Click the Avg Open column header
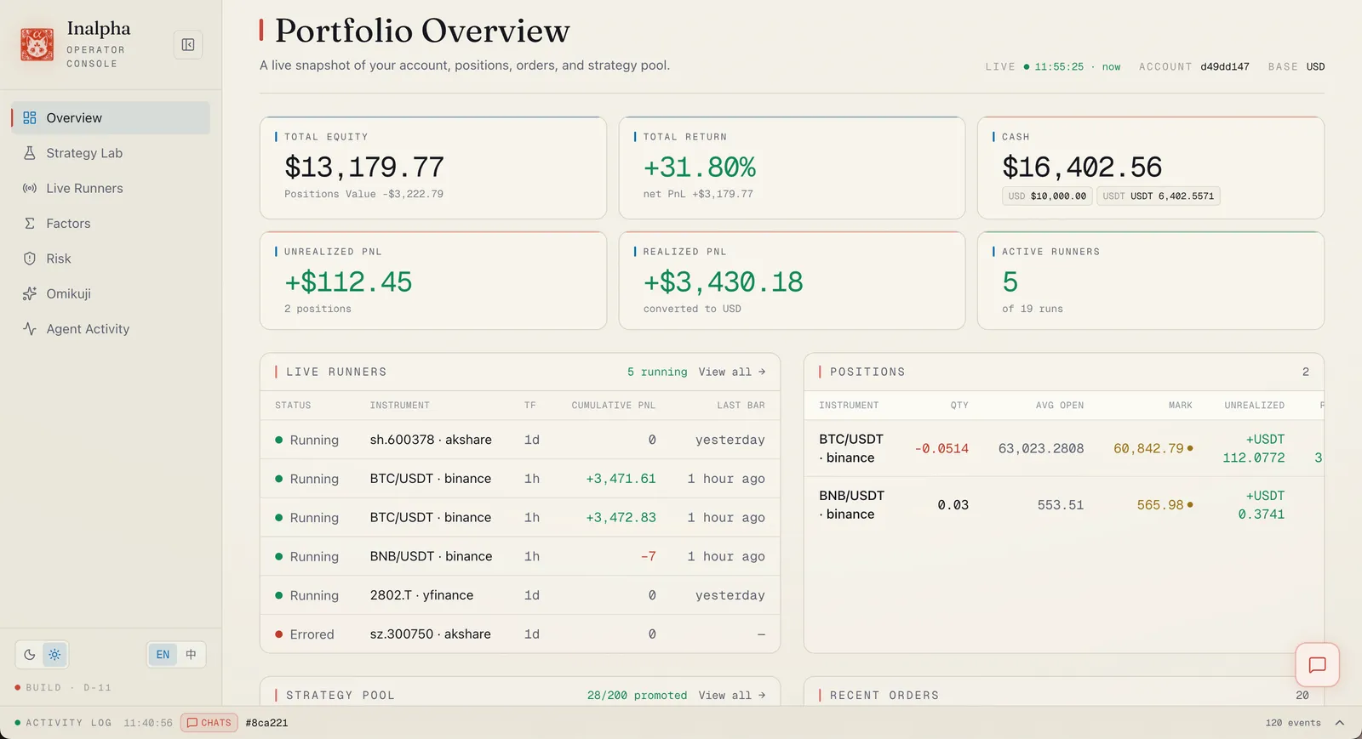 tap(1060, 406)
